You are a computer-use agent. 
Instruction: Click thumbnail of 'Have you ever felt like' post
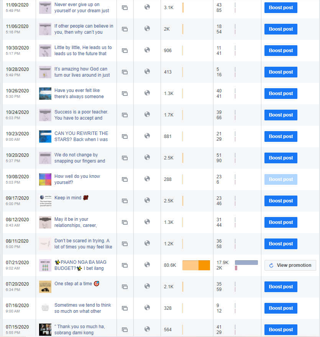pos(45,94)
